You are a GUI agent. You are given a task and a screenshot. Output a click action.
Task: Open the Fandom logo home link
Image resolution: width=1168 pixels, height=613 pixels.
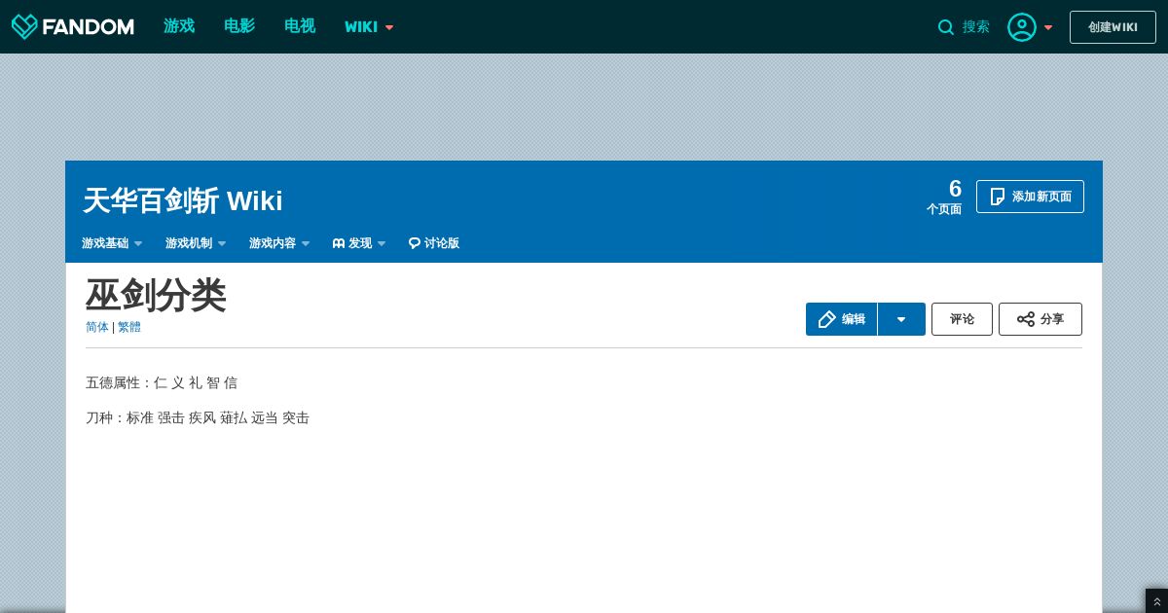[x=73, y=26]
